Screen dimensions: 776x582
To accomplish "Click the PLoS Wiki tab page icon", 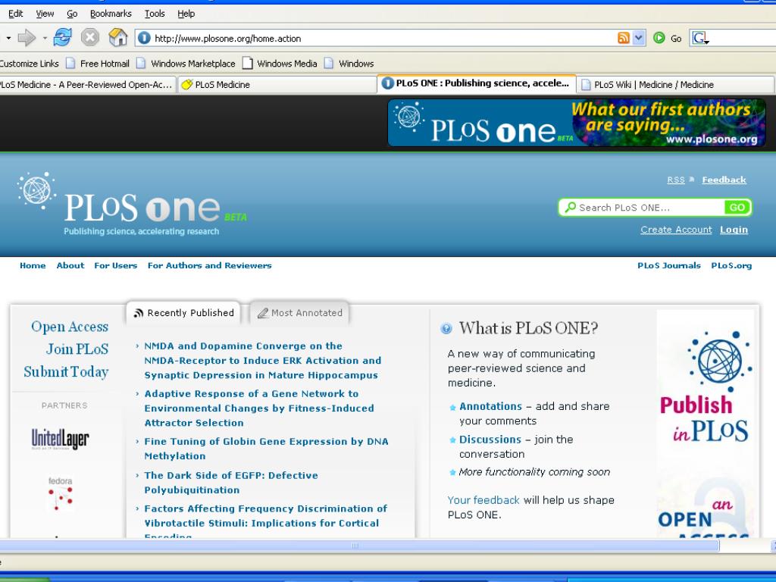I will coord(586,85).
